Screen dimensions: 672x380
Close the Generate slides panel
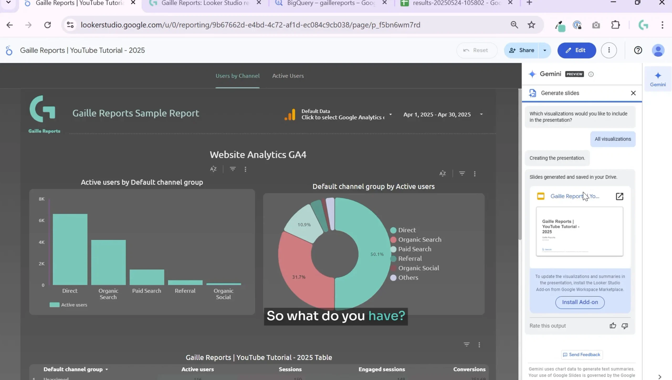pos(633,93)
